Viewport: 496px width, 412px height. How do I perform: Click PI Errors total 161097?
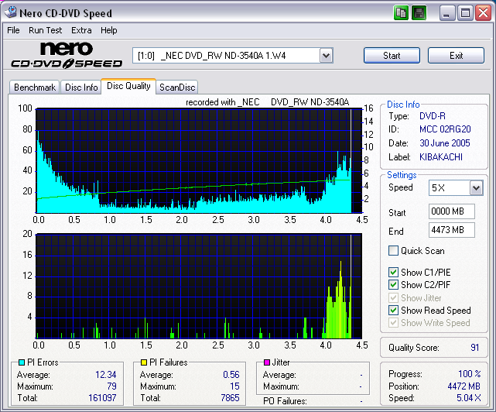click(x=102, y=398)
